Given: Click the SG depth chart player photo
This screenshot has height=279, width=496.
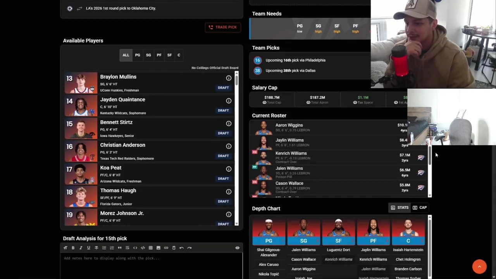Looking at the screenshot, I should (x=303, y=228).
